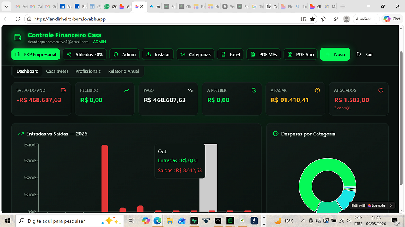Click the Windows Start button
Image resolution: width=405 pixels, height=227 pixels.
coord(8,221)
